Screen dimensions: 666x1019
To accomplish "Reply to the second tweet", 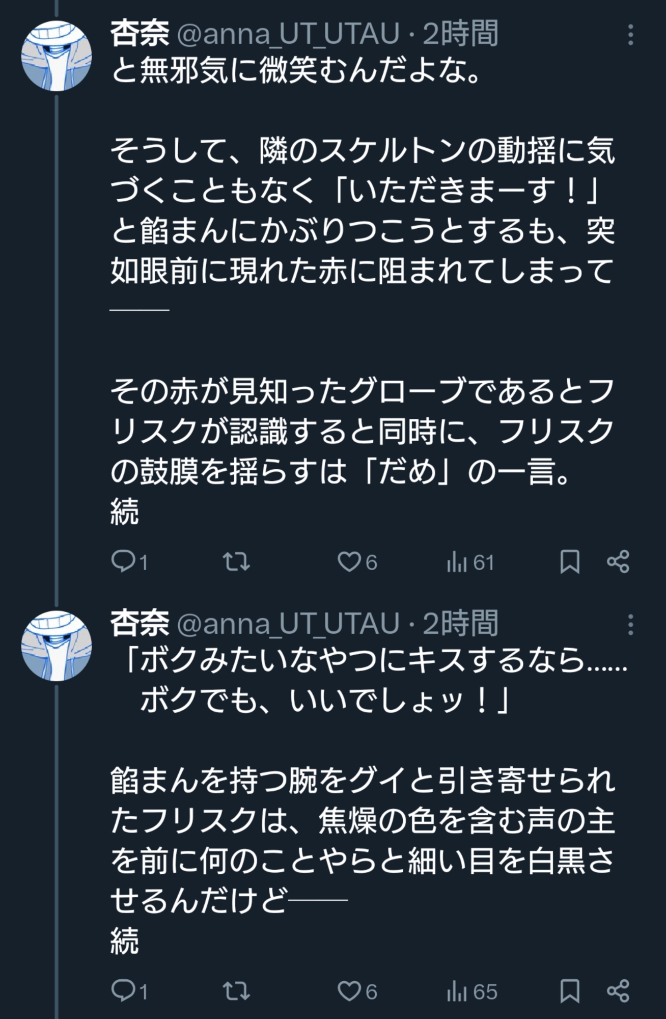I will (x=122, y=991).
